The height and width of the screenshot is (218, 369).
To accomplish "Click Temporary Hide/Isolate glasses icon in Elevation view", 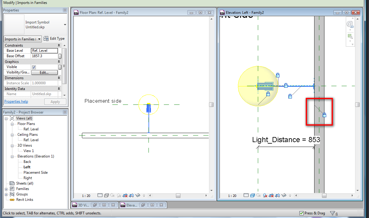I will coord(284,195).
